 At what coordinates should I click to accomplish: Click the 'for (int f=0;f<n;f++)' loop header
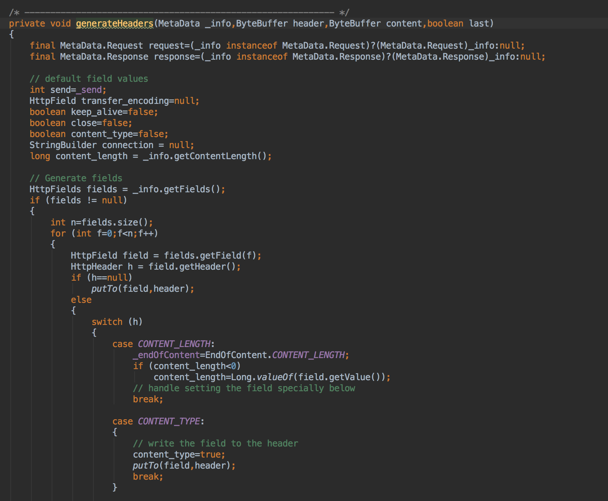coord(104,234)
